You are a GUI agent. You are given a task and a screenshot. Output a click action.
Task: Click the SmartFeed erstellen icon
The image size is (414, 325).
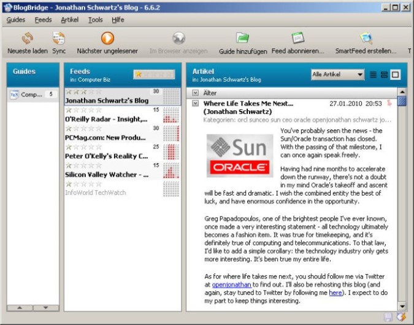point(366,39)
